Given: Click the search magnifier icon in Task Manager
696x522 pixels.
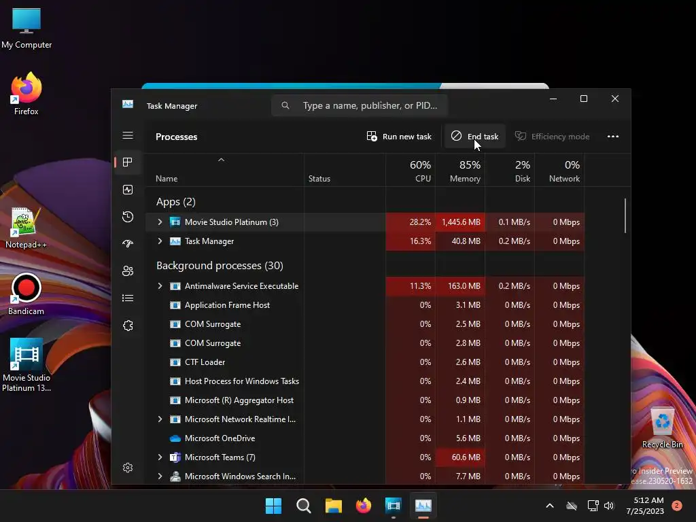Looking at the screenshot, I should (x=285, y=105).
